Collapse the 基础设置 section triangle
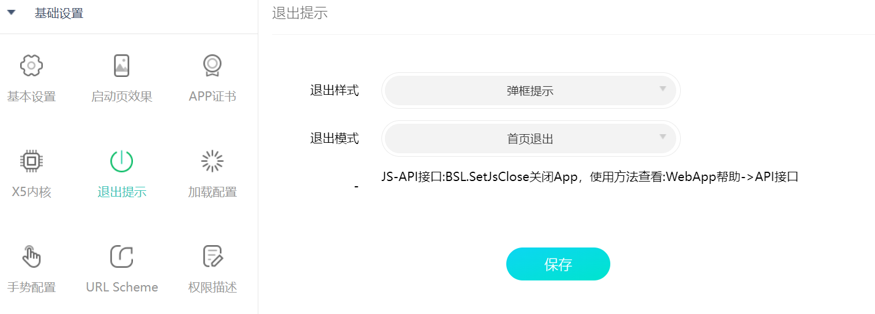 (11, 13)
